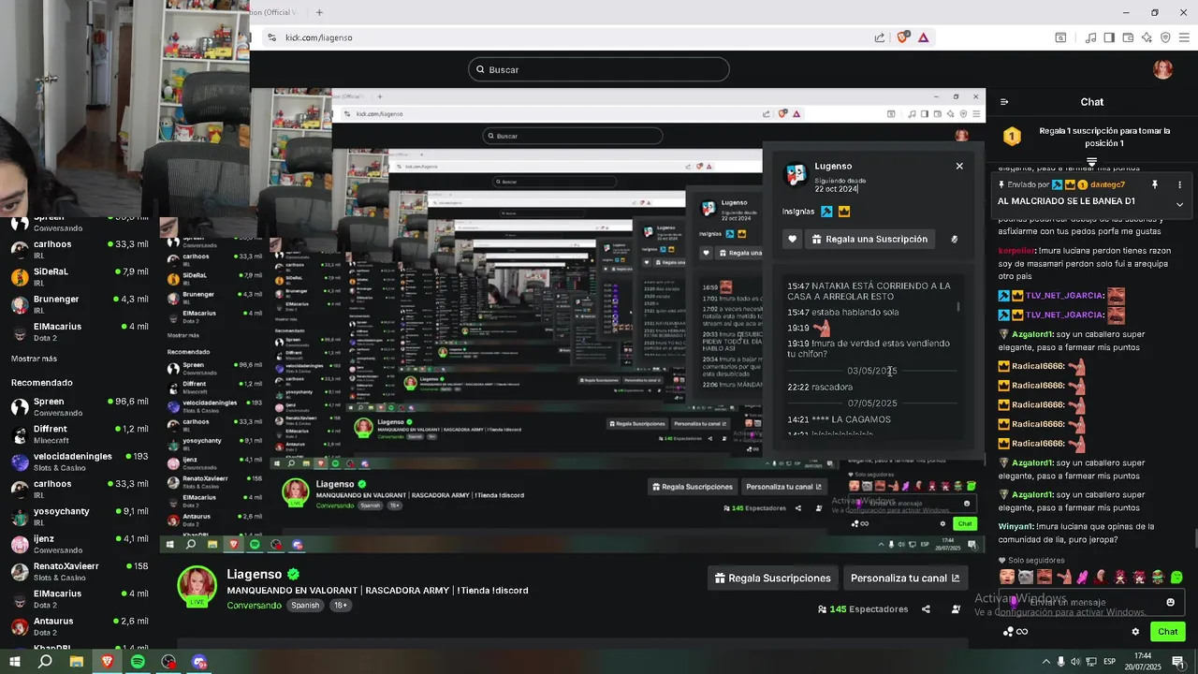The width and height of the screenshot is (1198, 674).
Task: Click the Conversando category link under the title
Action: pyautogui.click(x=254, y=606)
